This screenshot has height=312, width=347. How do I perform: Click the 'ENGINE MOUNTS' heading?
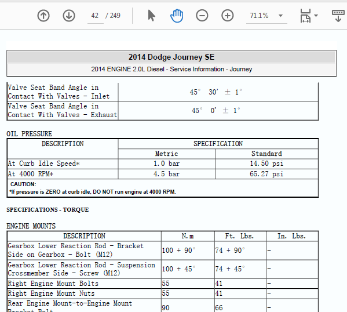[x=31, y=226]
